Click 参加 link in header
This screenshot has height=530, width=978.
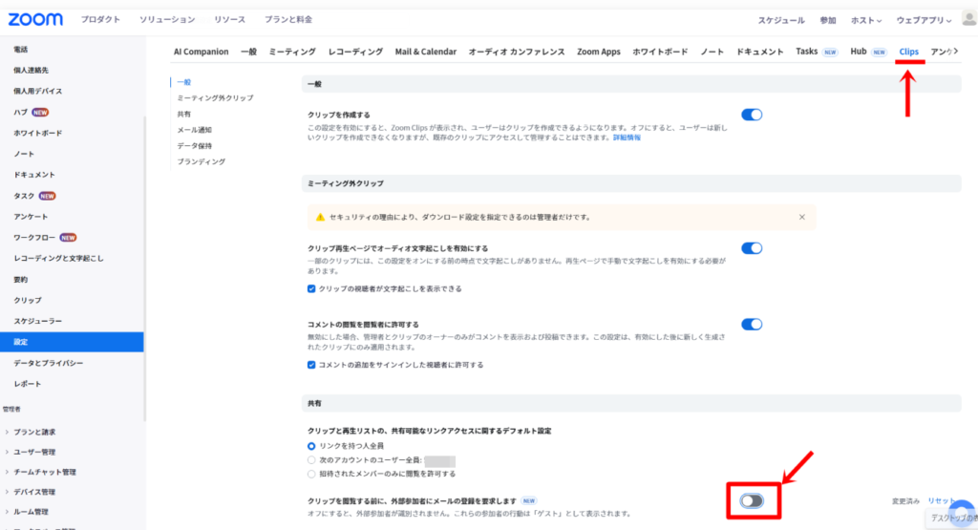tap(828, 21)
